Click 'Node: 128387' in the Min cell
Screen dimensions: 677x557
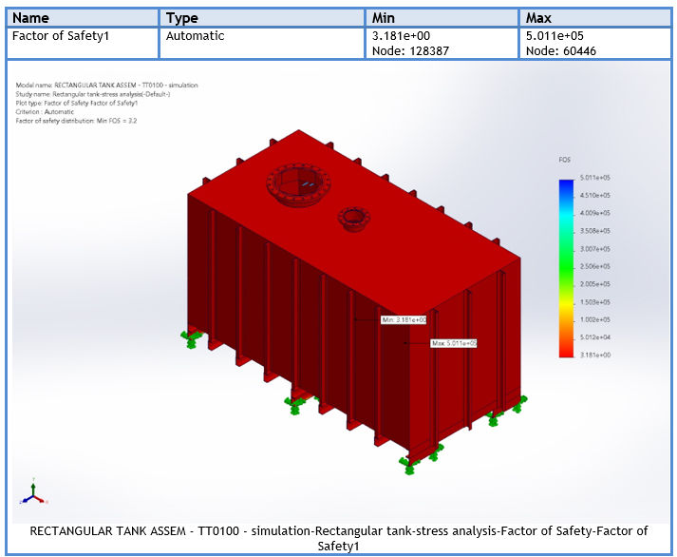point(410,51)
